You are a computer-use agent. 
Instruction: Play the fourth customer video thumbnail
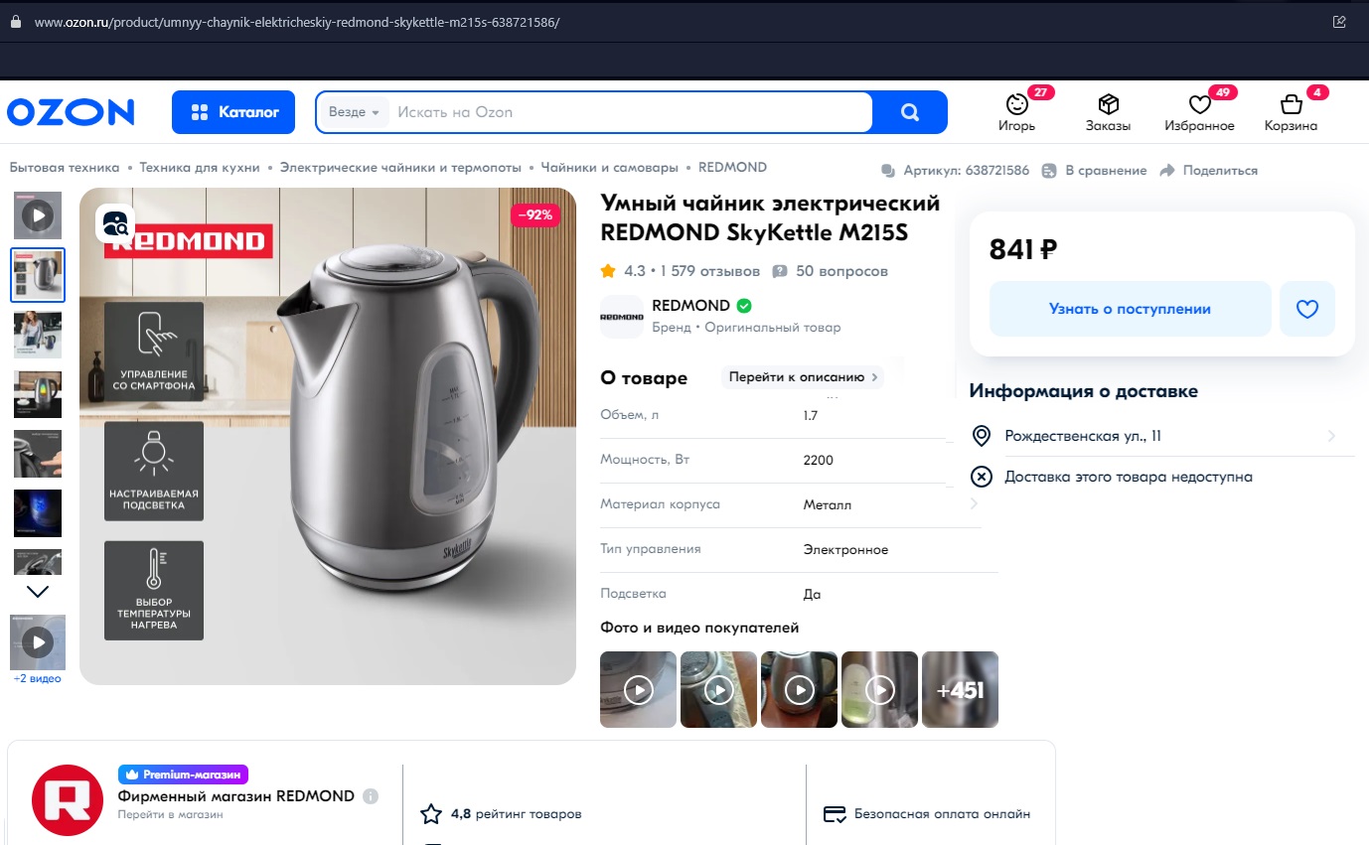[879, 689]
